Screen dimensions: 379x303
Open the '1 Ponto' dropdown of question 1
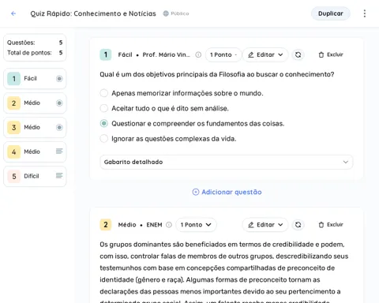pos(223,54)
